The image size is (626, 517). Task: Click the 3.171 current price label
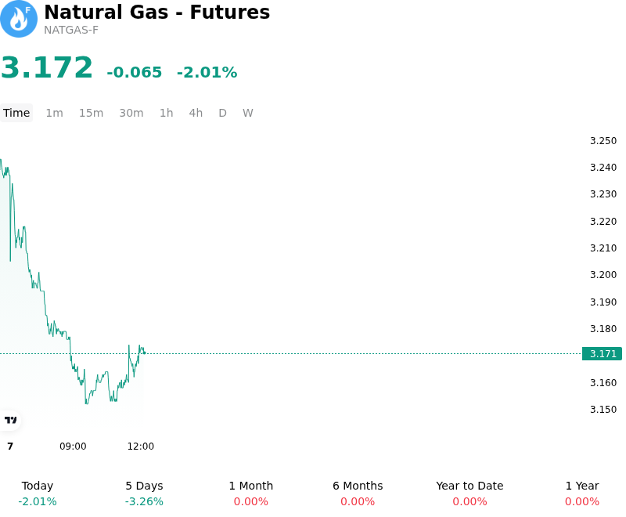tap(602, 353)
